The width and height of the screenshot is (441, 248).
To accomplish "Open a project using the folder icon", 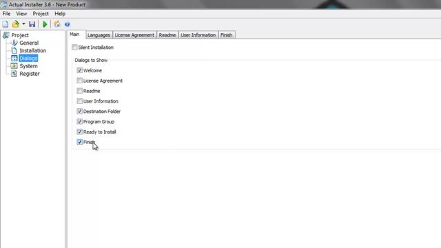I will point(16,24).
